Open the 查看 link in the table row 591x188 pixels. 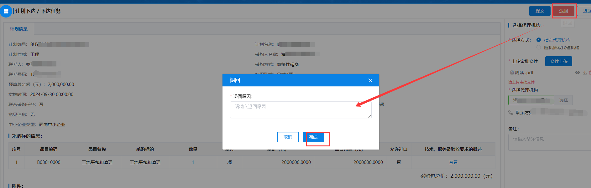click(x=453, y=162)
